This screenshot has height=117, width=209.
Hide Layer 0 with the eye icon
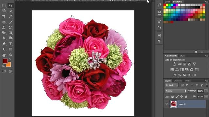(x=167, y=104)
